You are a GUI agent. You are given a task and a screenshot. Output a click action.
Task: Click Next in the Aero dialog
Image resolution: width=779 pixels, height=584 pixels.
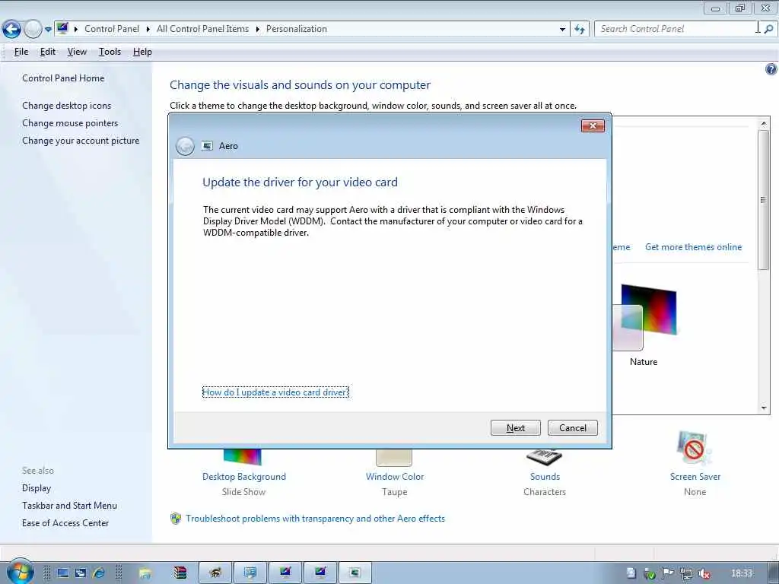pyautogui.click(x=515, y=428)
